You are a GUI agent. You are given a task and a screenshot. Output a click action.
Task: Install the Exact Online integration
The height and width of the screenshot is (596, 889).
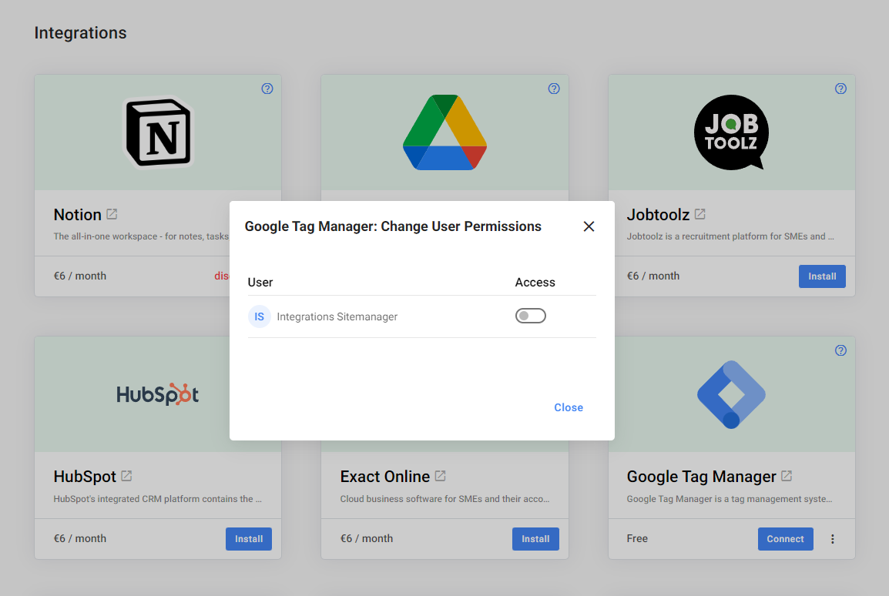tap(535, 539)
